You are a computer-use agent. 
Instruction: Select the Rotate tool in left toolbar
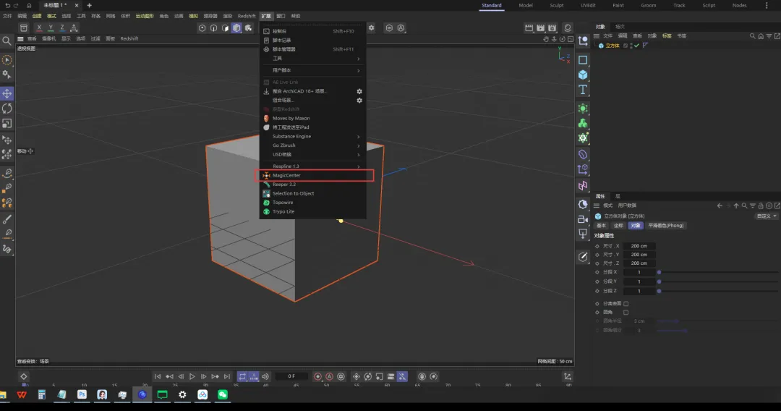point(7,109)
